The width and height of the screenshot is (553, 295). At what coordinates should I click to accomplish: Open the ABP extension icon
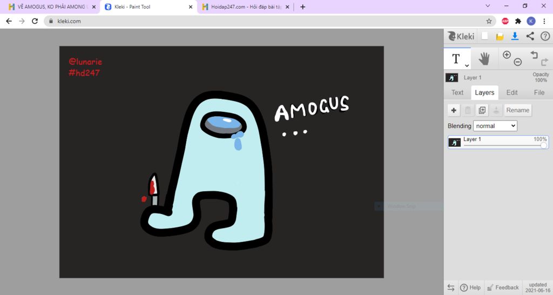pos(505,21)
